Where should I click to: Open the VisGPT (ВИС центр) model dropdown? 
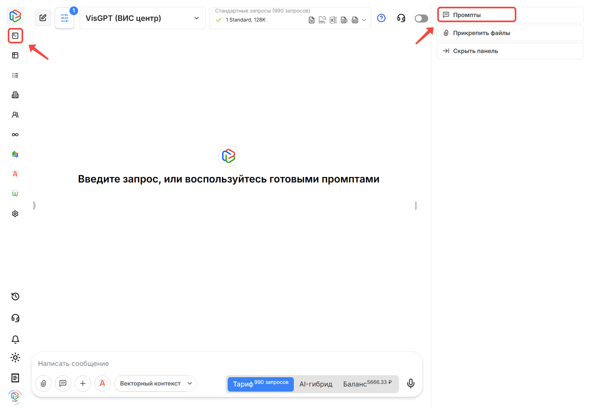[142, 18]
